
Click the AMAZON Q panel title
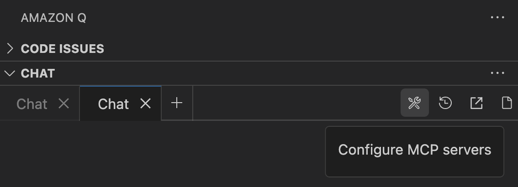coord(53,18)
